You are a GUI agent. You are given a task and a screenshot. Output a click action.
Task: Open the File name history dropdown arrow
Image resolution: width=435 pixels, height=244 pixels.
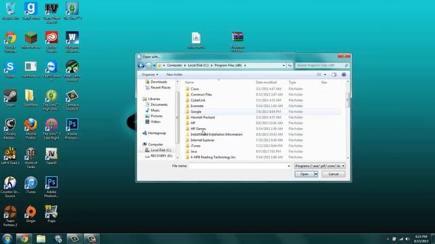[x=289, y=166]
